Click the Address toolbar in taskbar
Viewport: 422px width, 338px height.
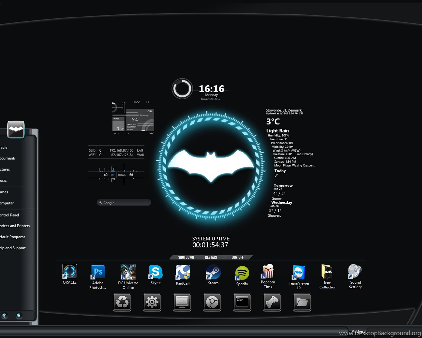(x=359, y=331)
